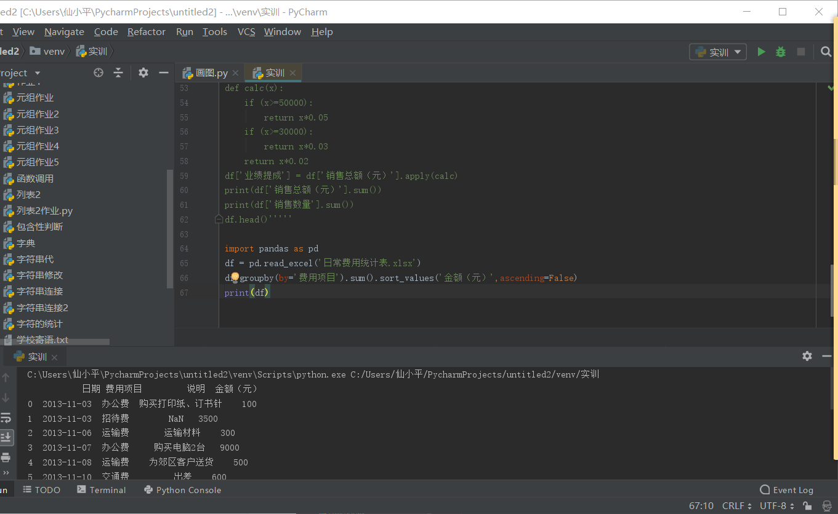Run the 实训 configuration with green play button

[x=762, y=52]
